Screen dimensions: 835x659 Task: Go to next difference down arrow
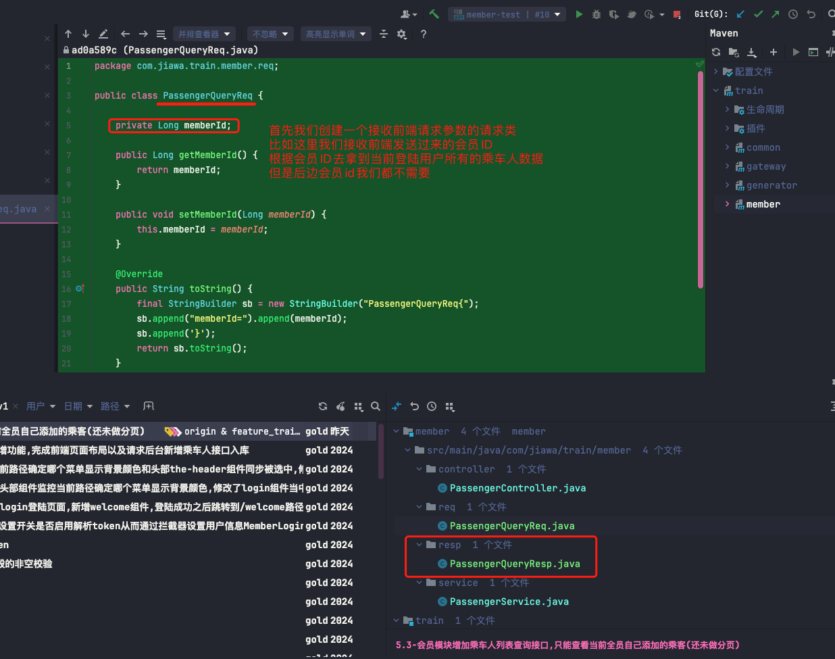pyautogui.click(x=85, y=34)
